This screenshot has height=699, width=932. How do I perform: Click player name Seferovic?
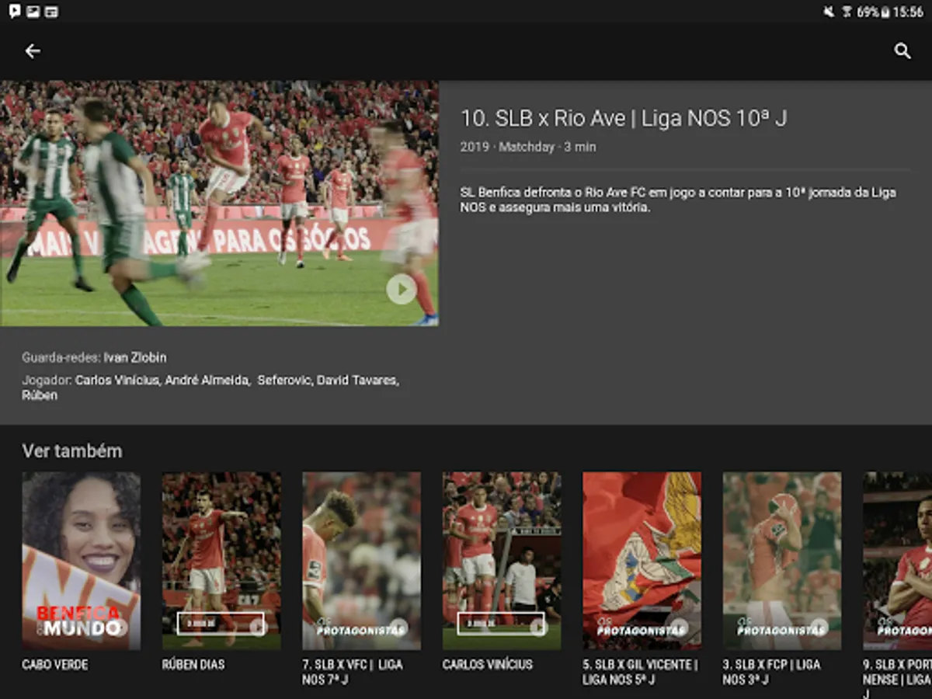click(283, 381)
